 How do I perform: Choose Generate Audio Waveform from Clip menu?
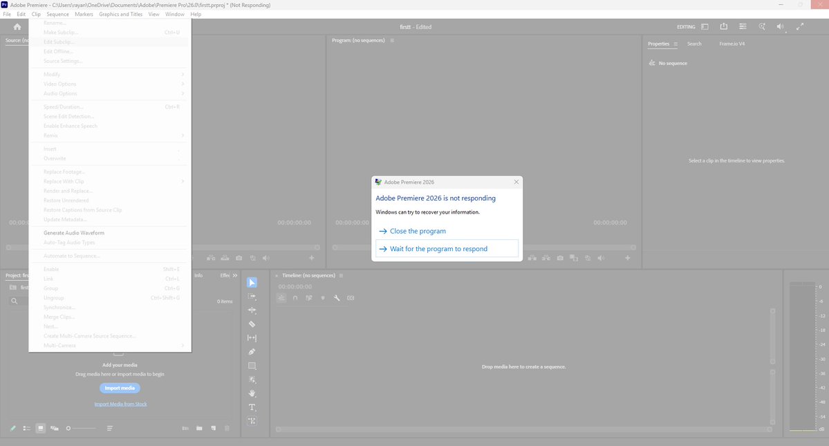[x=110, y=233]
